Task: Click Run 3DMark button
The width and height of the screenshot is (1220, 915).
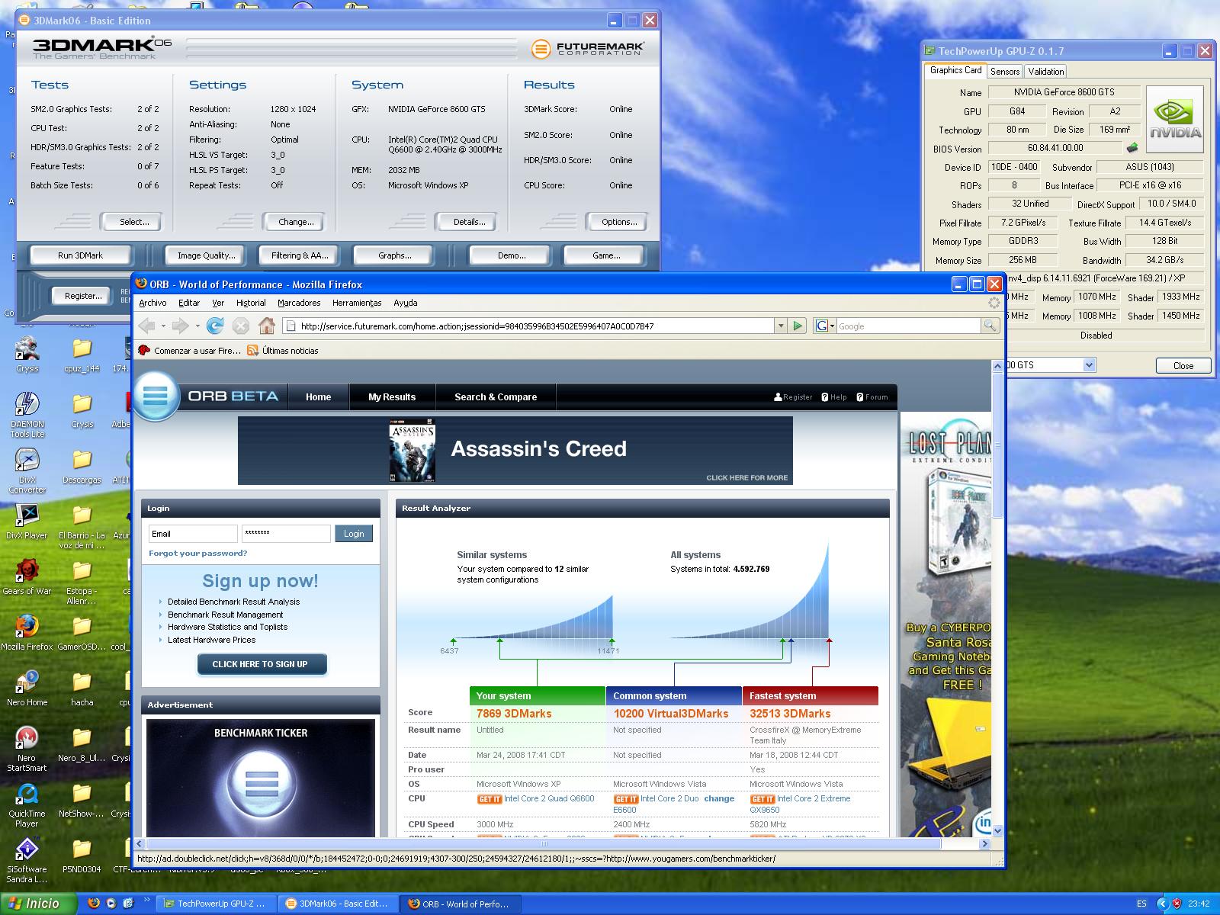Action: (80, 255)
